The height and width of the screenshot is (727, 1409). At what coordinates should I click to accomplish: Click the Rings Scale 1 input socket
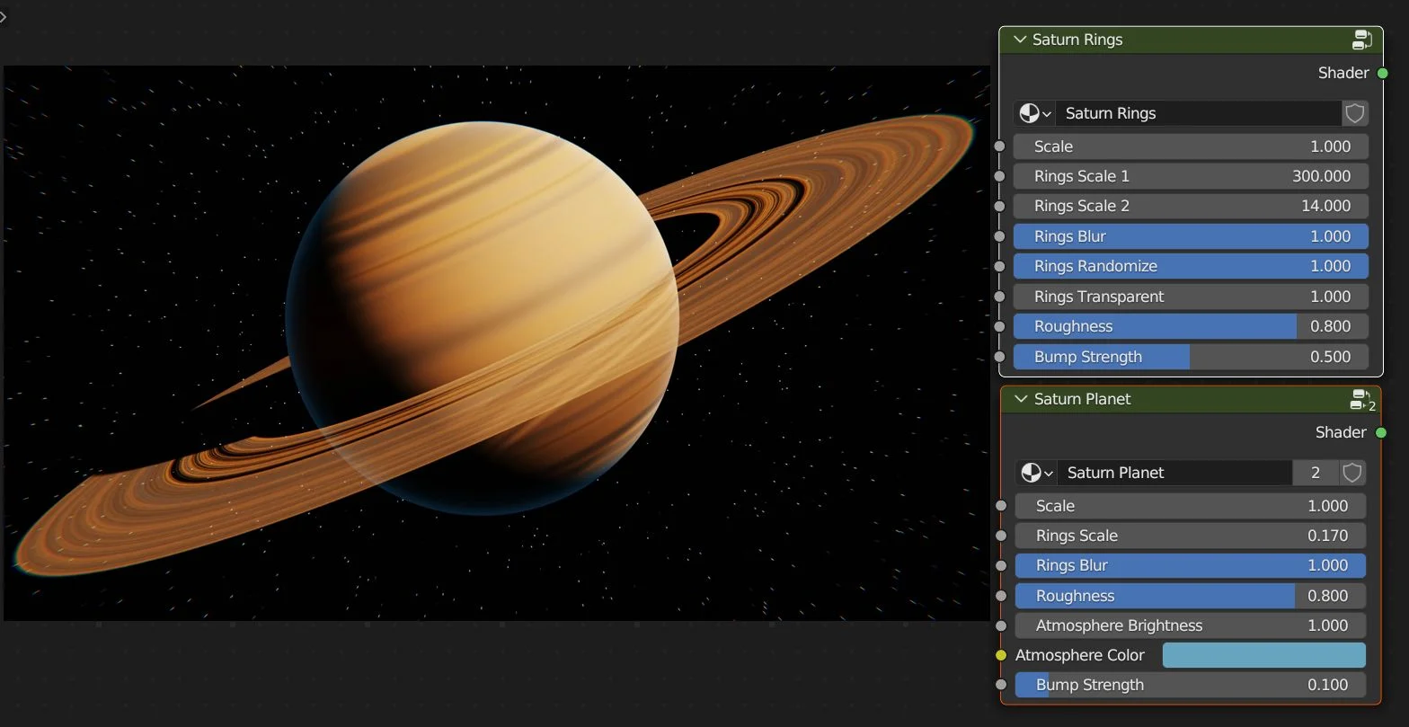tap(999, 176)
